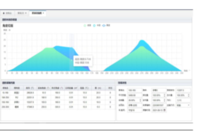Image resolution: width=197 pixels, height=131 pixels.
Task: Open the dropdown showing arrow in details panel
Action: click(188, 105)
